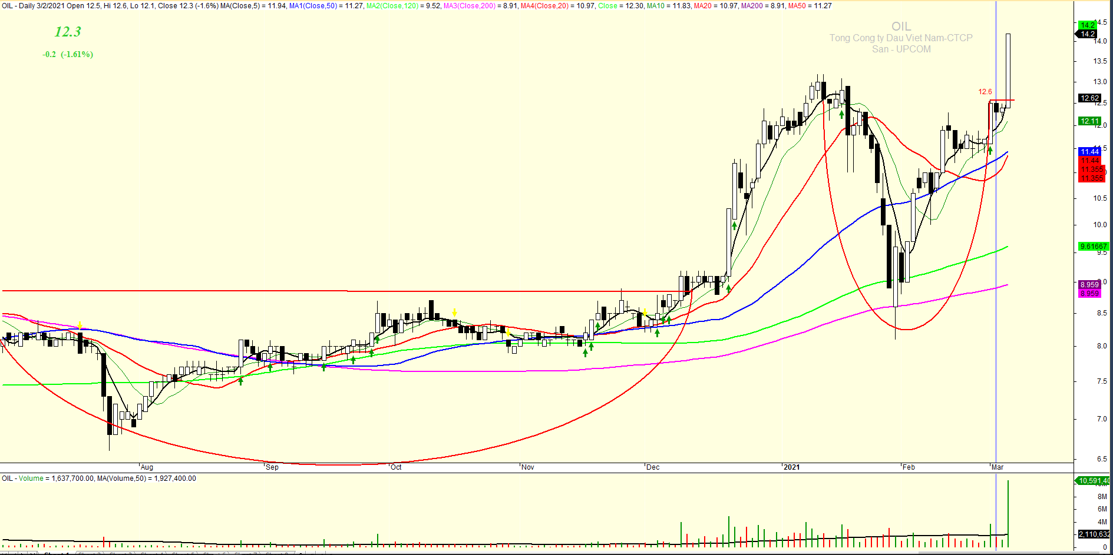Click the black 12.62 price axis label
This screenshot has width=1113, height=555.
[1089, 98]
